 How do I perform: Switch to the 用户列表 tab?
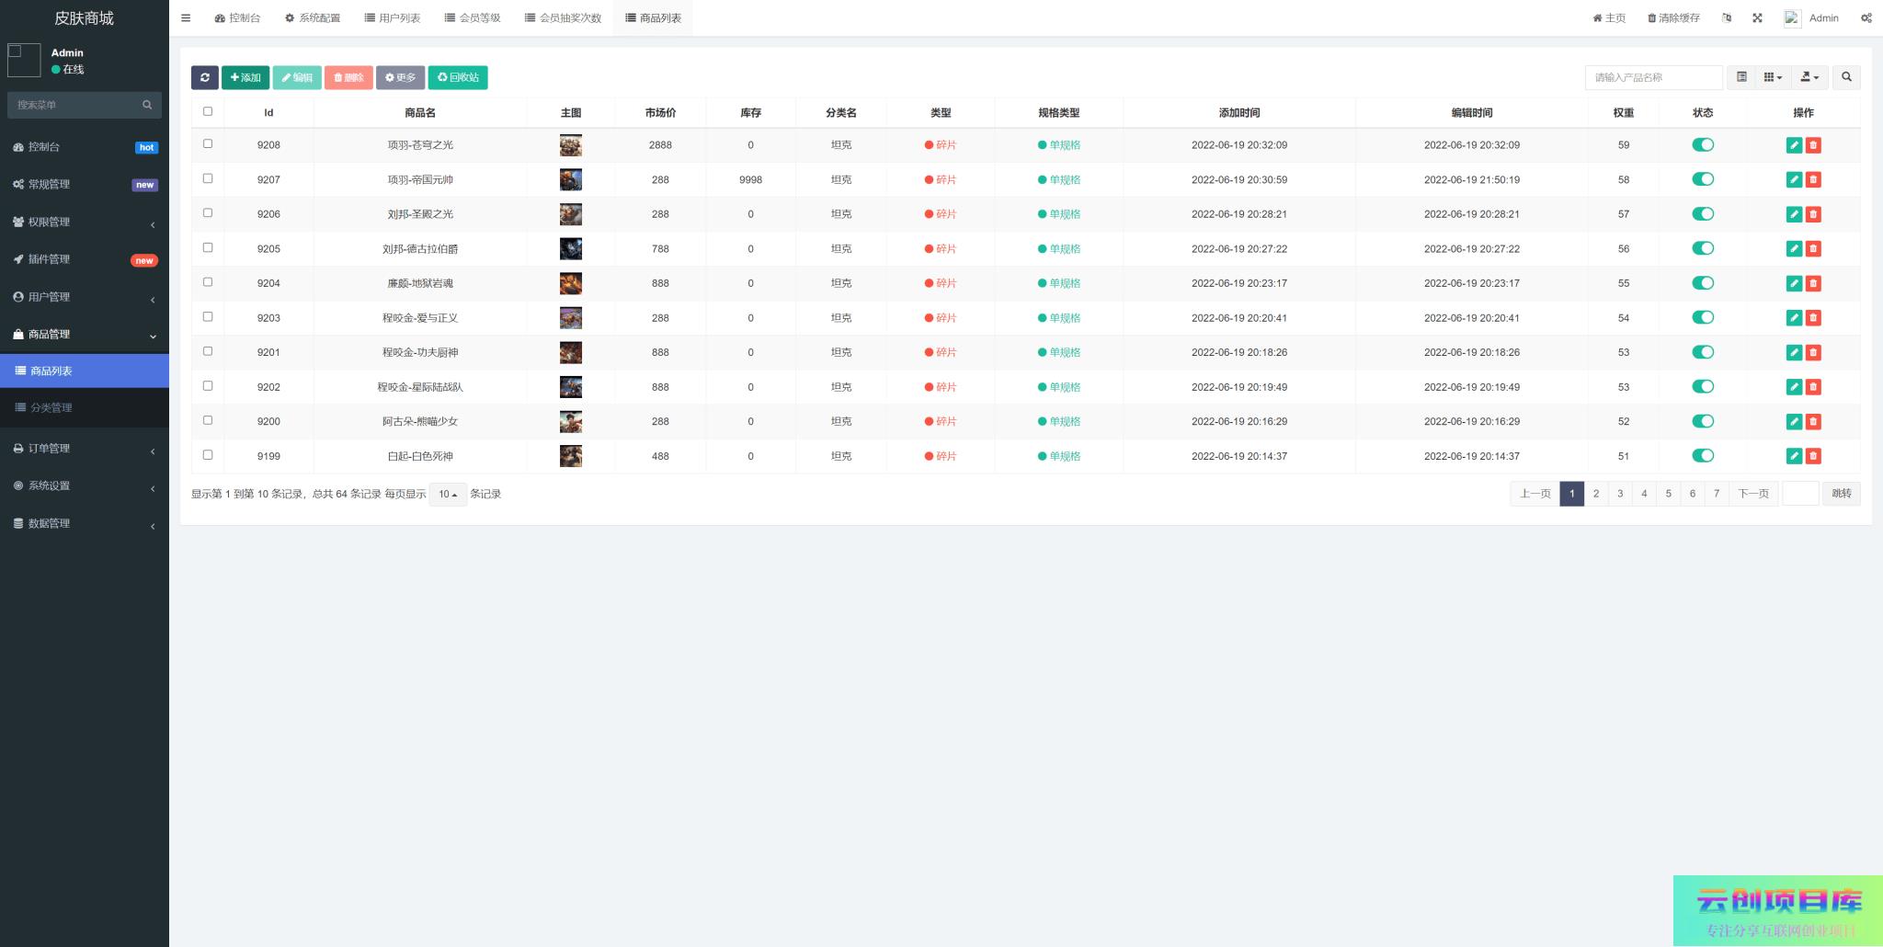pyautogui.click(x=393, y=18)
